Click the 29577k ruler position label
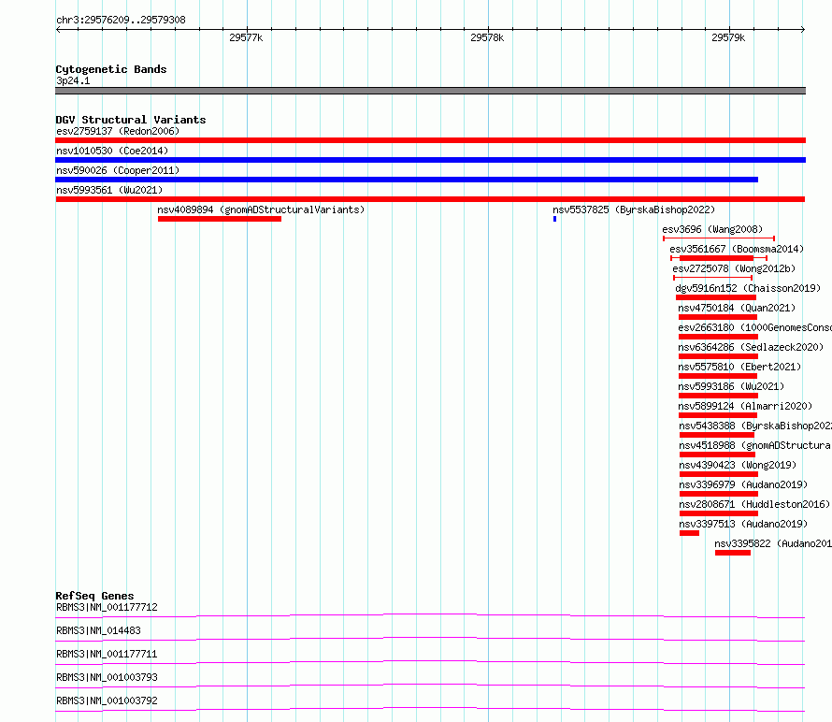This screenshot has height=722, width=832. tap(246, 37)
